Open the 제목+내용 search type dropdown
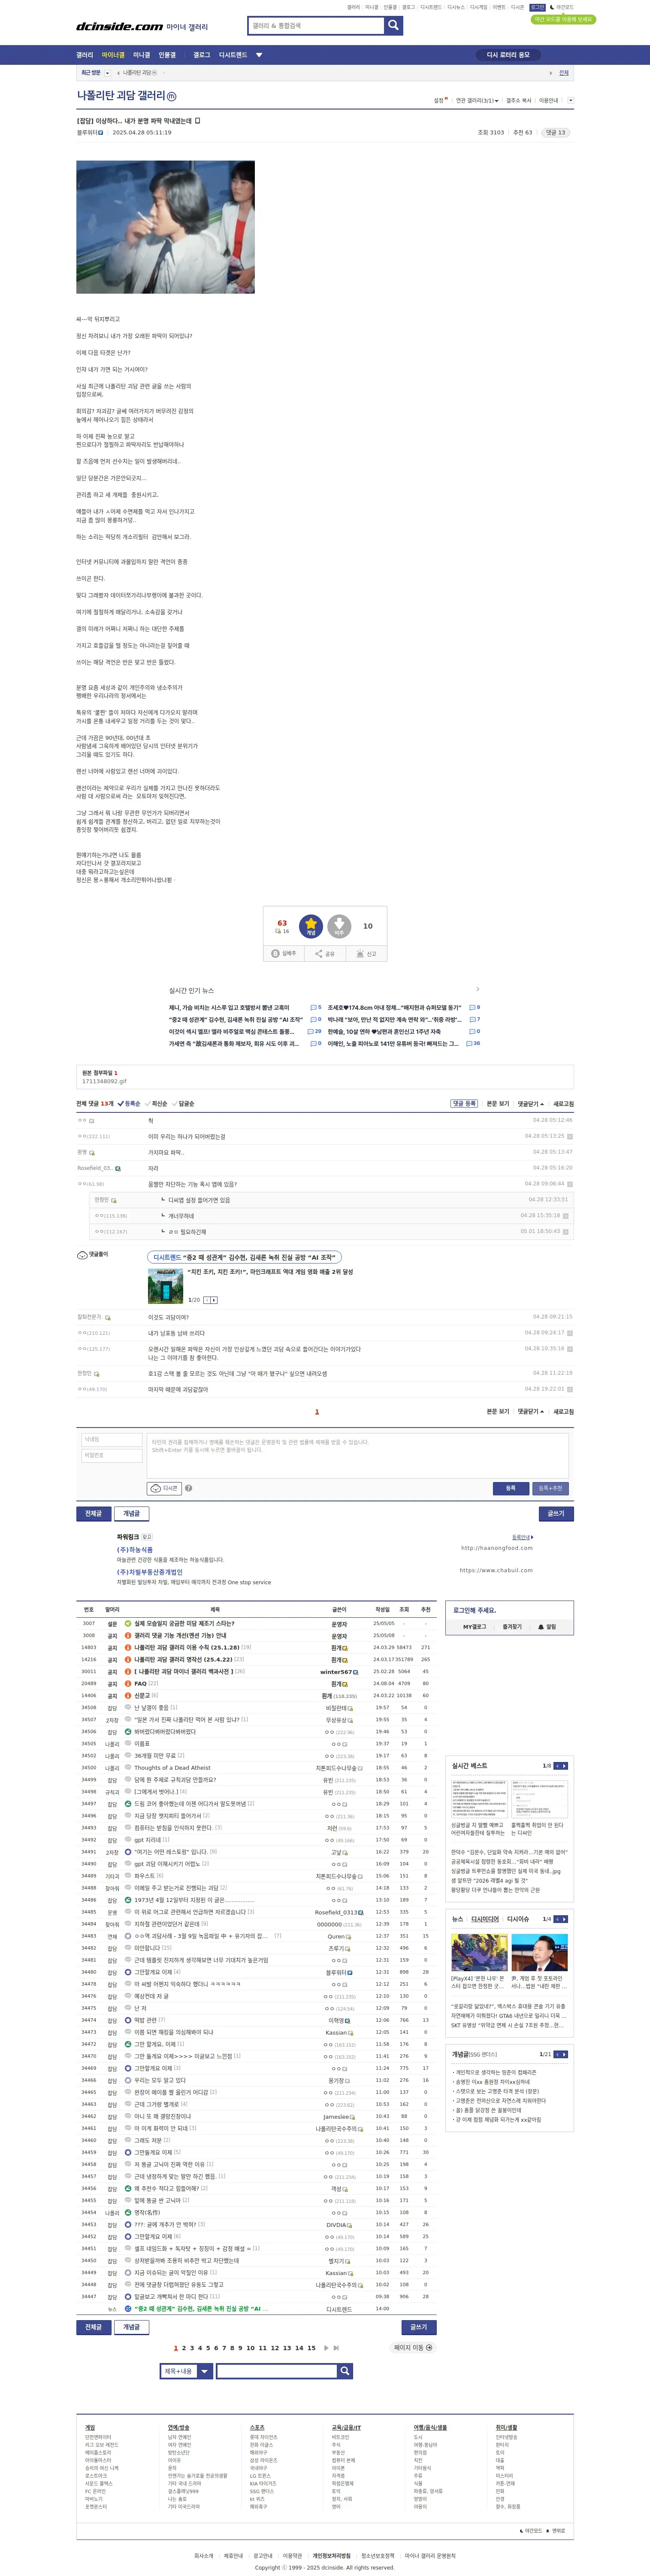650x2576 pixels. (x=186, y=2371)
